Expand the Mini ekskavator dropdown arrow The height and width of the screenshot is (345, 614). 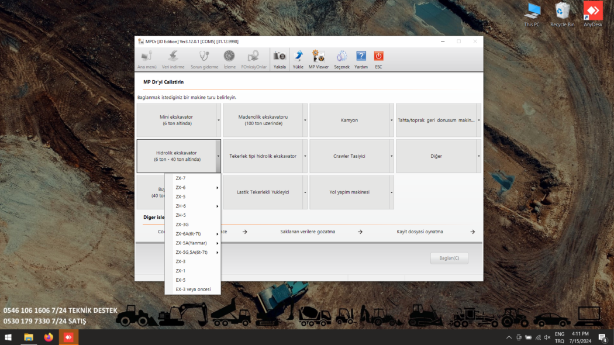point(219,120)
